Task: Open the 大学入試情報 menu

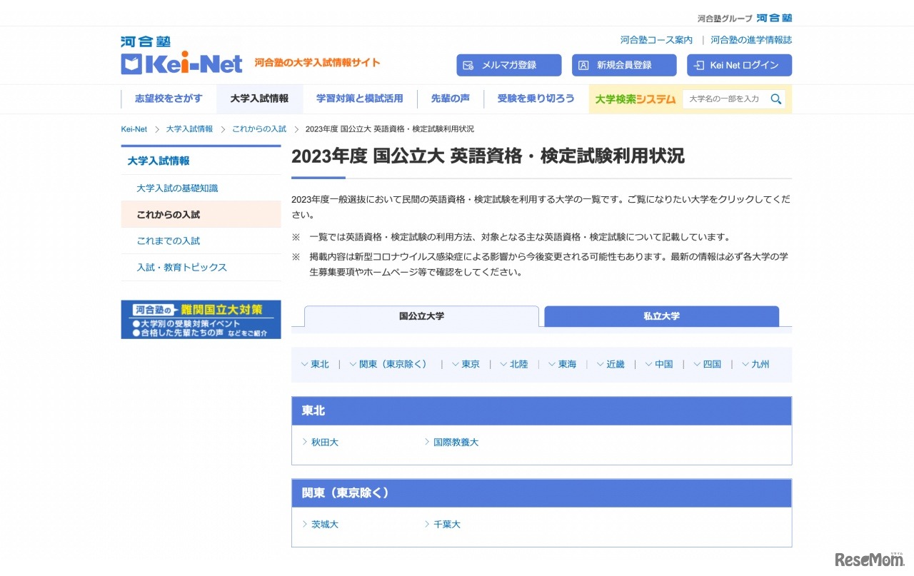Action: 259,98
